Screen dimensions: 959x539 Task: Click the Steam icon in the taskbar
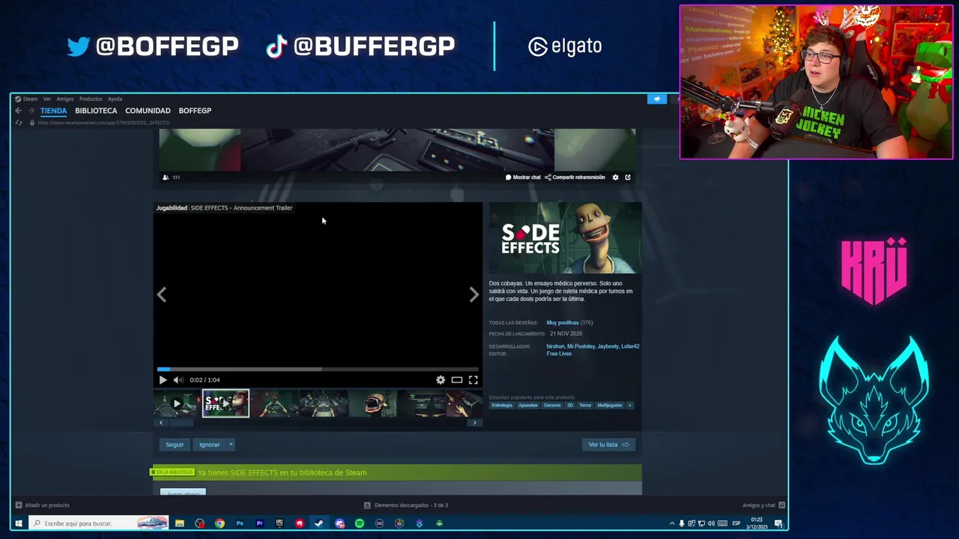click(x=319, y=523)
